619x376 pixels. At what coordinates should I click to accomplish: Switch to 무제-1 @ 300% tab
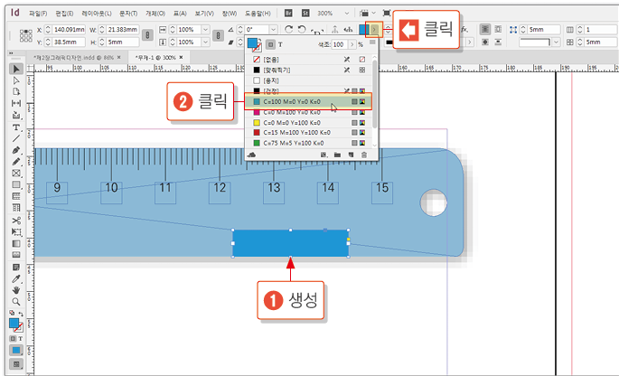[159, 58]
